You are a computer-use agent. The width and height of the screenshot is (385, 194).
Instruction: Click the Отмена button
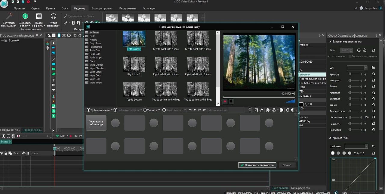coord(287,165)
